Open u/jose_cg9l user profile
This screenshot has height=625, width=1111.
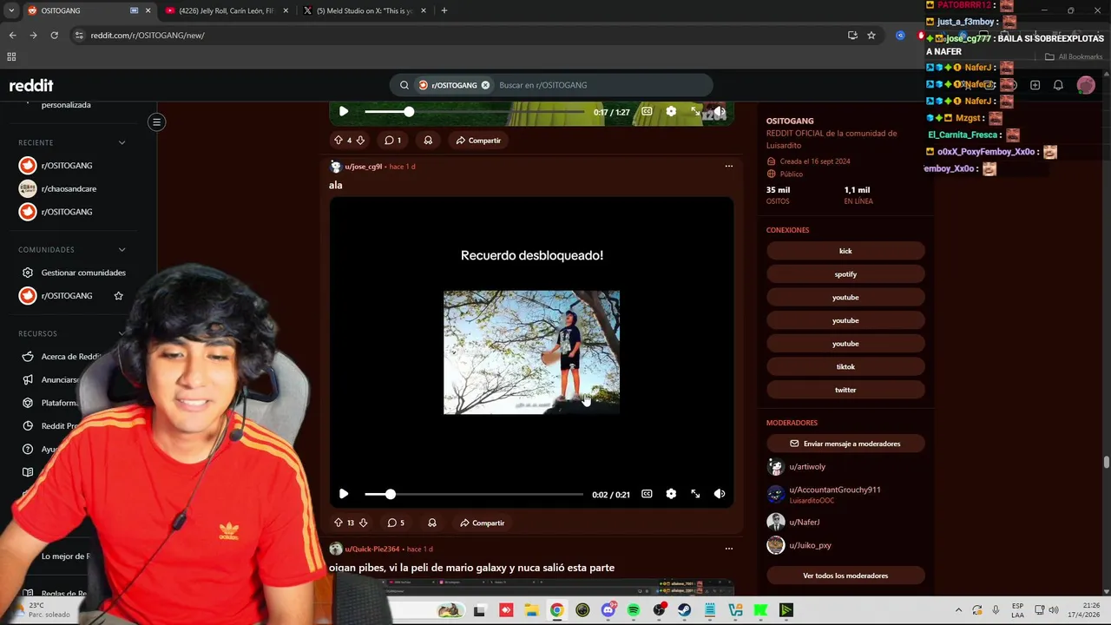point(363,167)
